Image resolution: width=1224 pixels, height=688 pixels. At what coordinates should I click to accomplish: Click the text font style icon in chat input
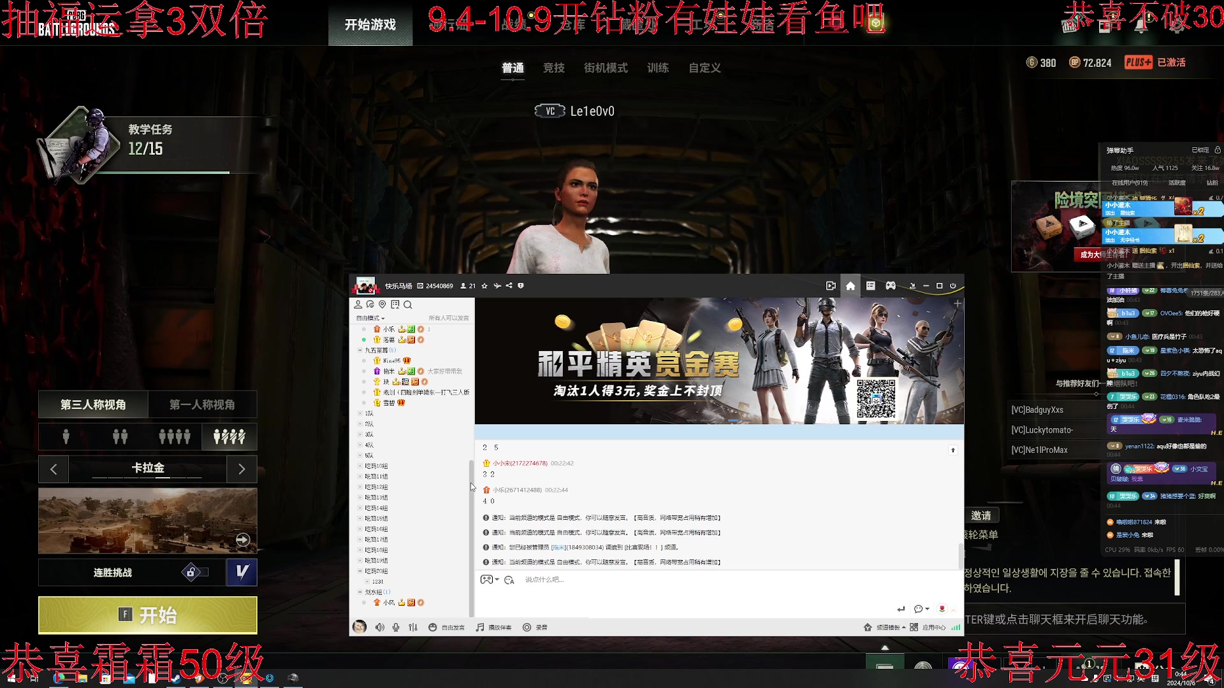[509, 580]
